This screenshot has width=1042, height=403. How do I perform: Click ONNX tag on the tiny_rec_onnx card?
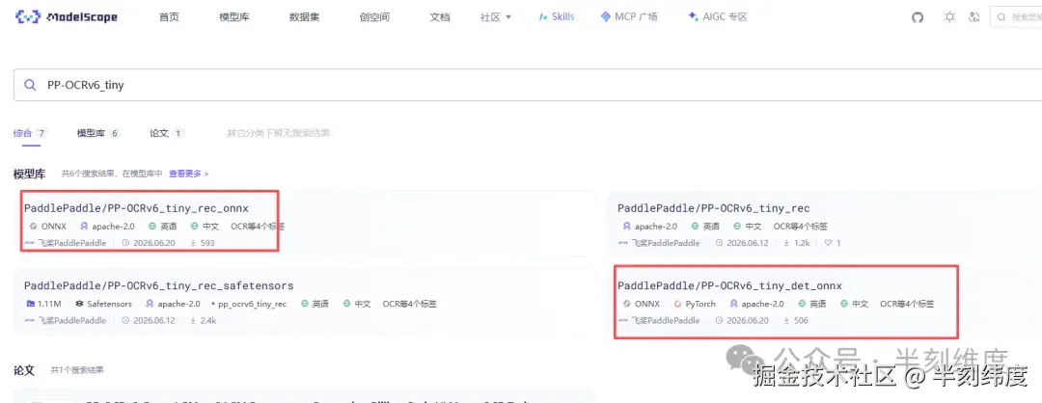coord(48,227)
